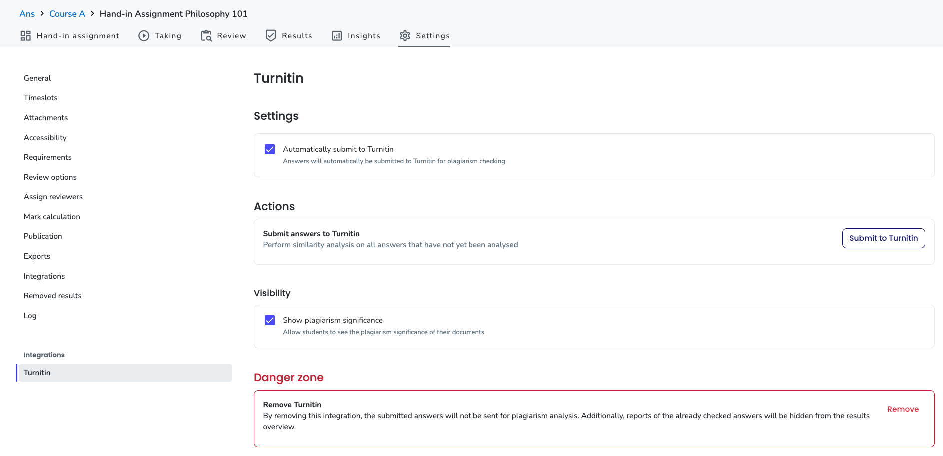The height and width of the screenshot is (456, 943).
Task: Open the Log section
Action: click(x=30, y=316)
